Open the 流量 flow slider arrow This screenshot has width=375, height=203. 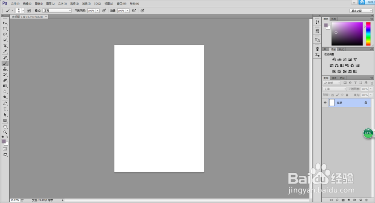point(127,10)
